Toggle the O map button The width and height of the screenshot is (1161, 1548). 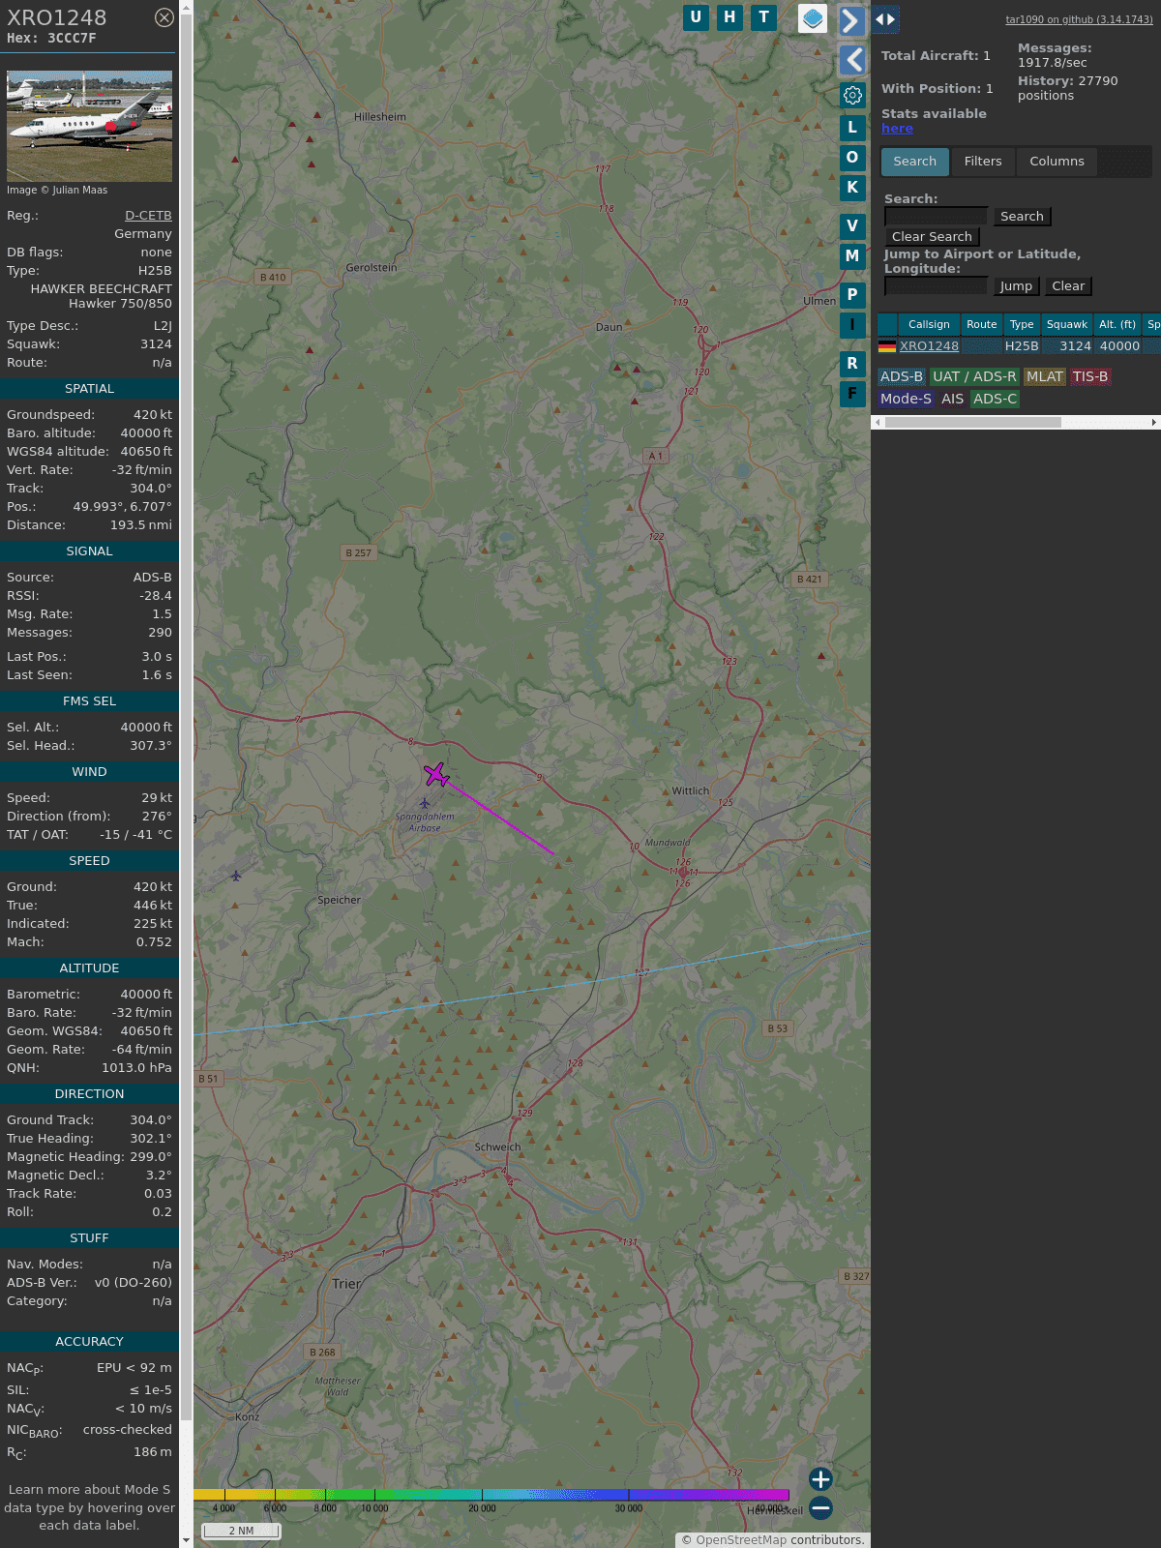(x=852, y=158)
